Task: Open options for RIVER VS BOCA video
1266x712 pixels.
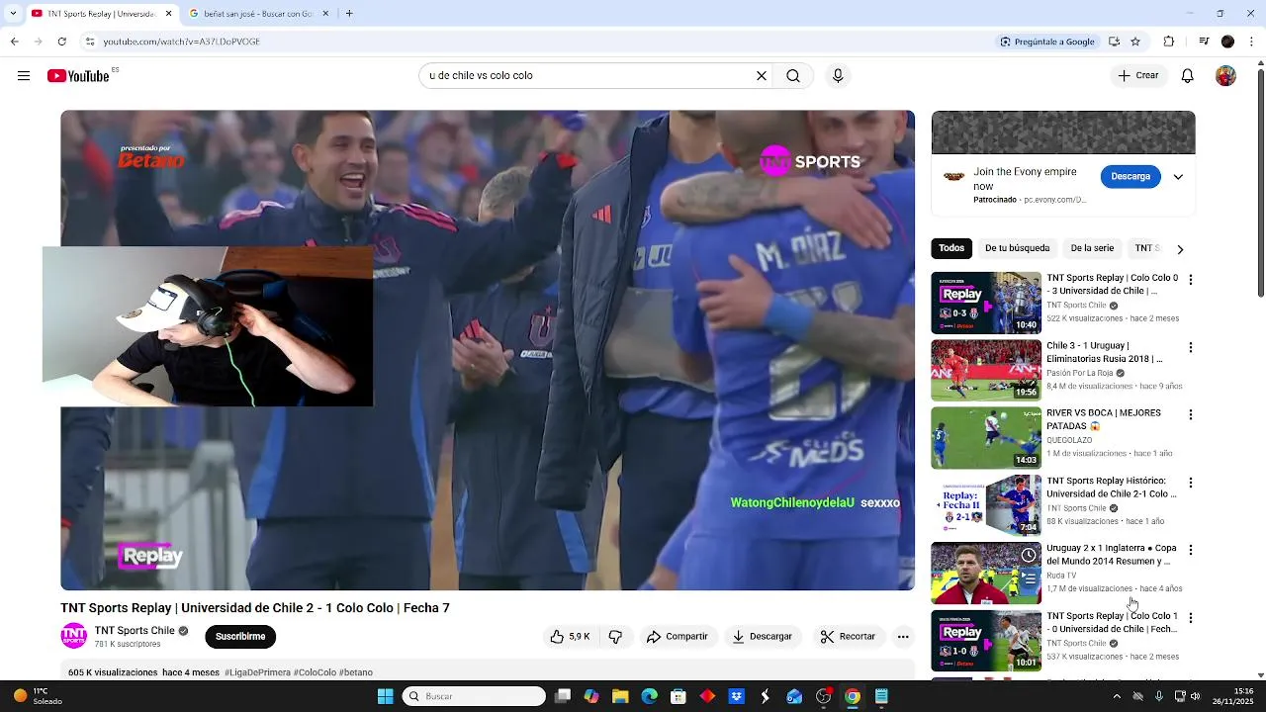Action: 1191,414
